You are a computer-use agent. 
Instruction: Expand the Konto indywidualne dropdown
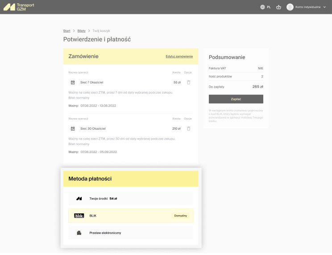coord(324,7)
